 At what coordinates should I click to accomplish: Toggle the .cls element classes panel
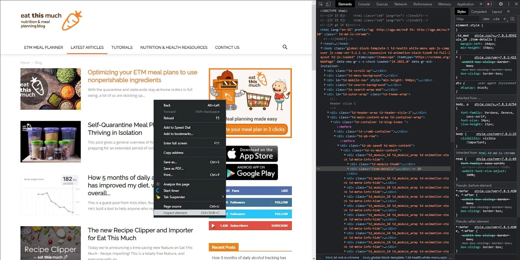point(496,19)
